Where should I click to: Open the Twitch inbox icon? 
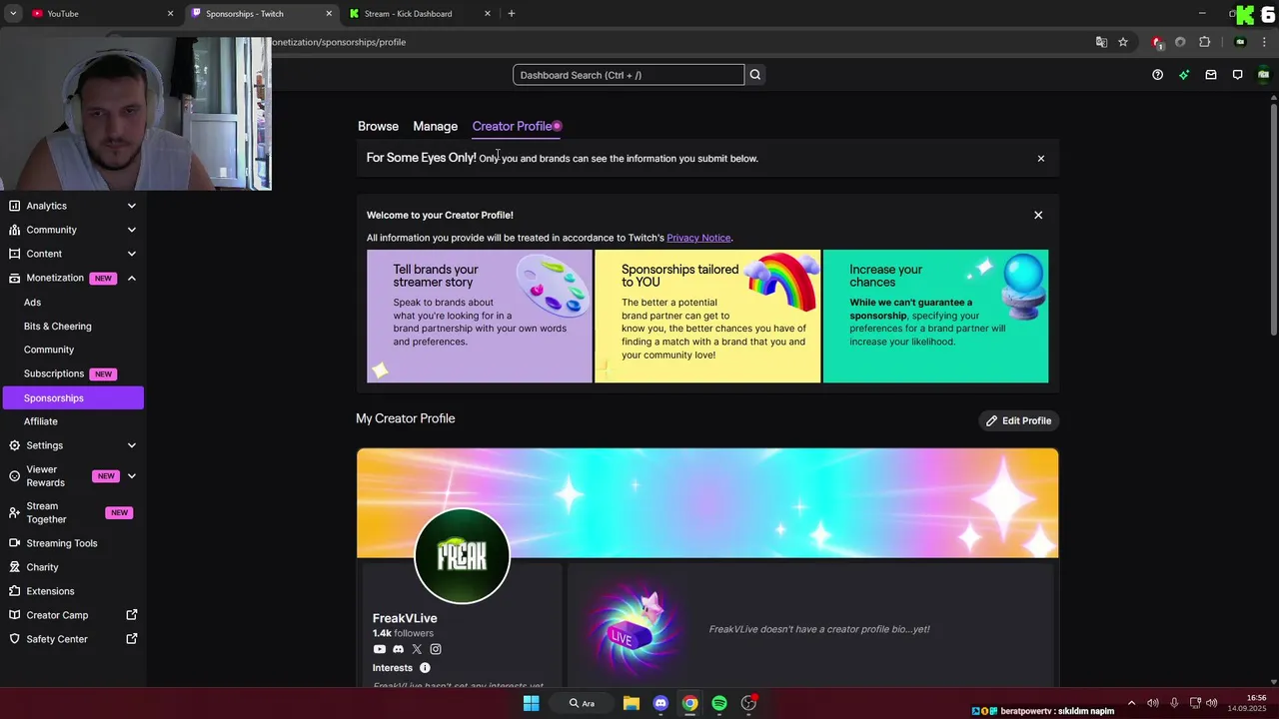tap(1211, 75)
